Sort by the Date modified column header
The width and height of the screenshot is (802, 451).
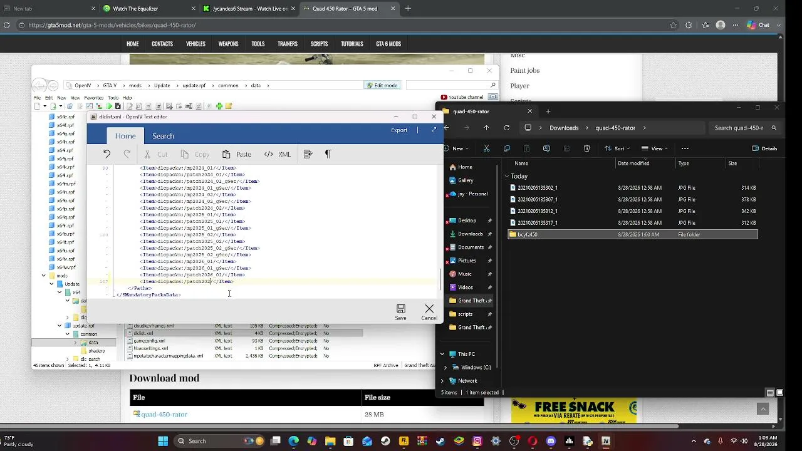click(633, 163)
